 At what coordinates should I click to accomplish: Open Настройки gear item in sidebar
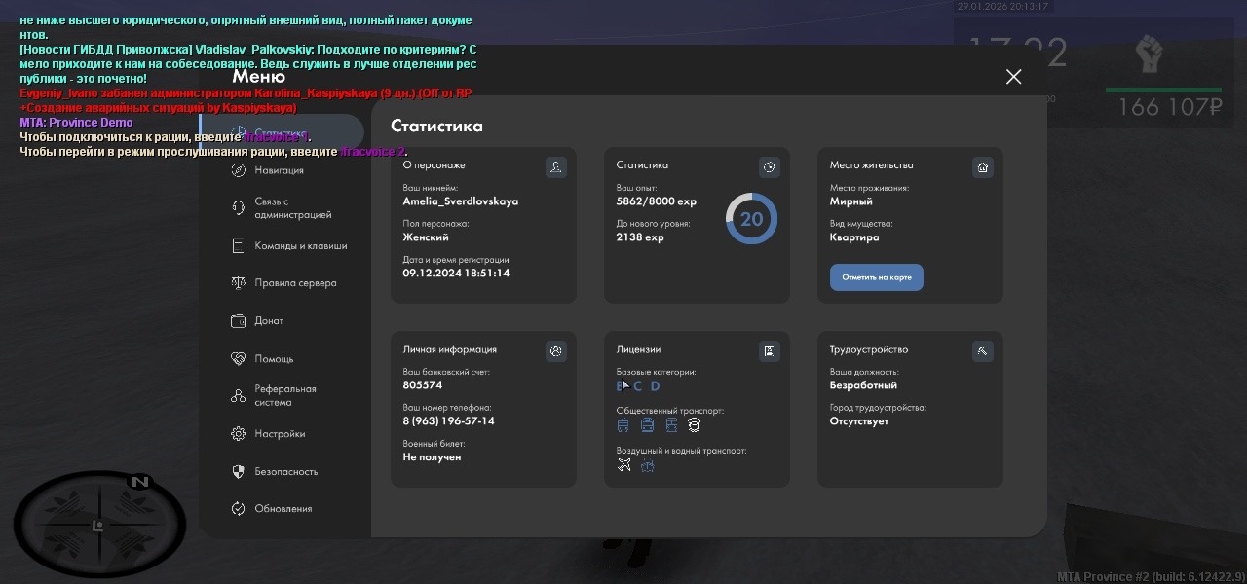268,434
